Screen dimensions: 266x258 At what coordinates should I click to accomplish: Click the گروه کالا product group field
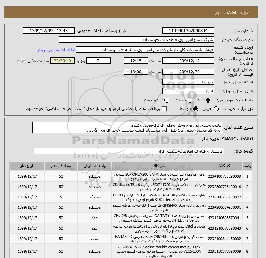(129, 151)
